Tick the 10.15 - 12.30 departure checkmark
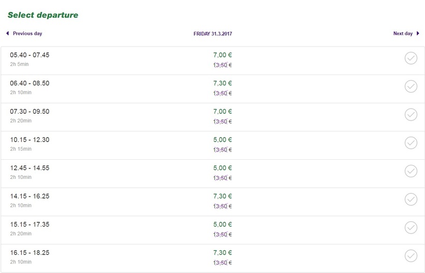Screen dimensions: 425x273 click(410, 143)
